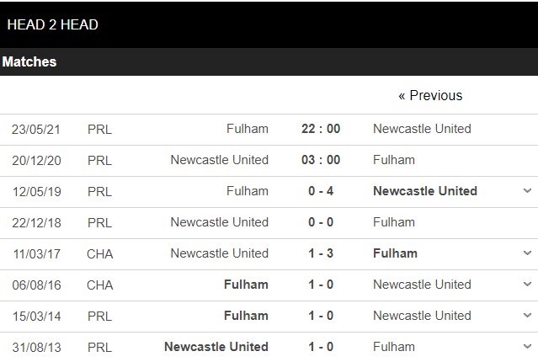Open details chevron for 15/03/14 match

(527, 316)
